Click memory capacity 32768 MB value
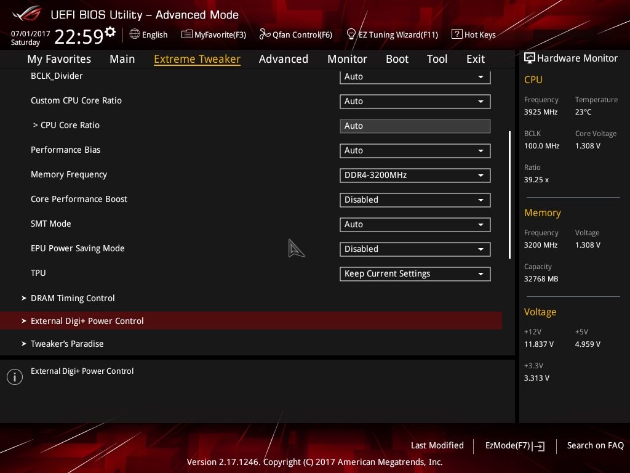Viewport: 630px width, 473px height. 541,279
